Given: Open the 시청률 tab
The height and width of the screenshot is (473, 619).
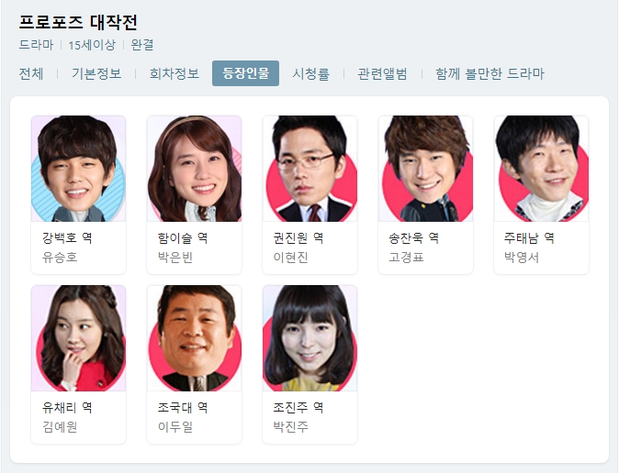Looking at the screenshot, I should click(310, 73).
